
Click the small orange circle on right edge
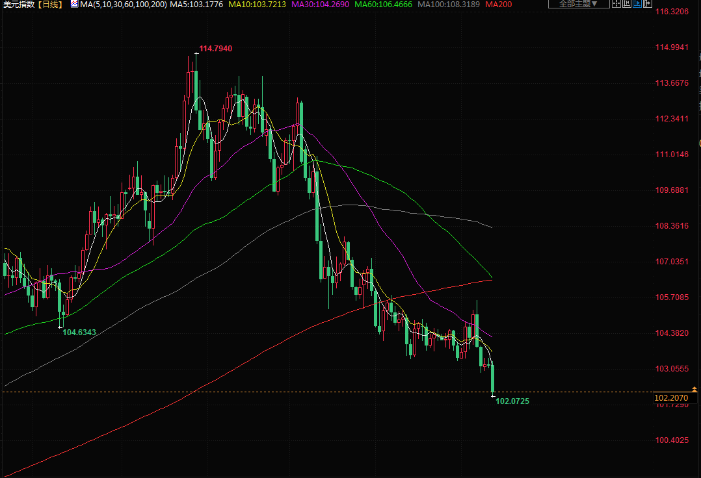coord(698,143)
